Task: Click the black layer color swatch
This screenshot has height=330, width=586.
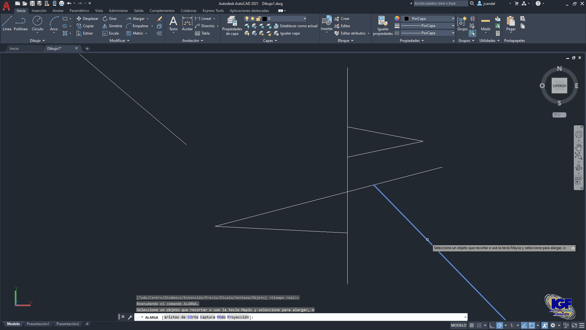Action: click(x=265, y=19)
